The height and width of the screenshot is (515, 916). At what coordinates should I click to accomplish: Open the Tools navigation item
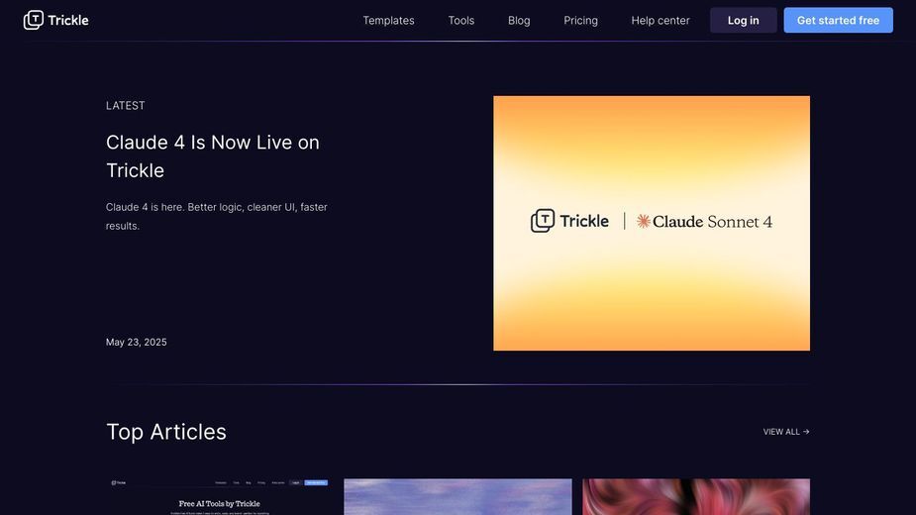(x=460, y=21)
